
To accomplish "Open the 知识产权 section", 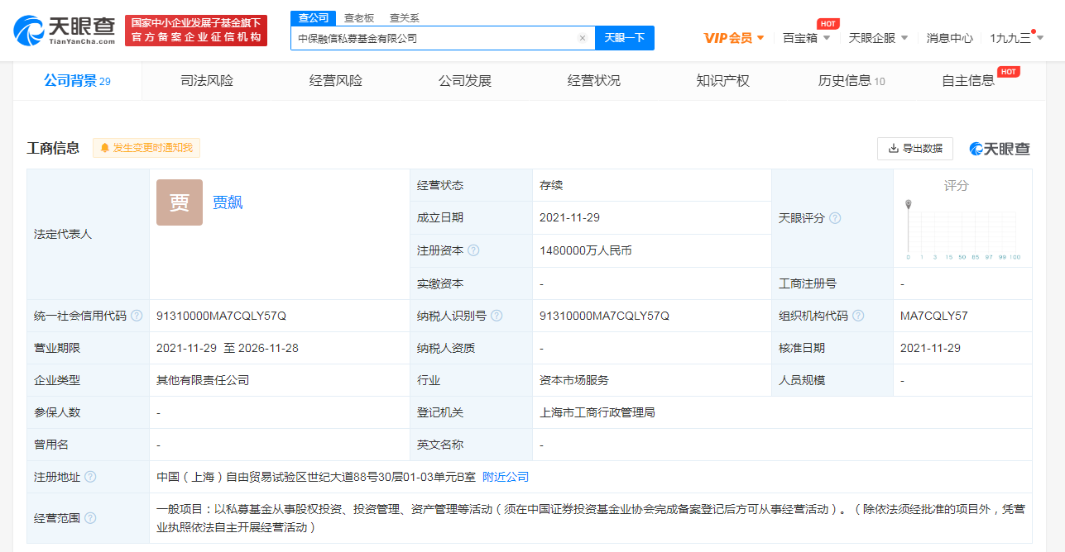I will pos(724,80).
